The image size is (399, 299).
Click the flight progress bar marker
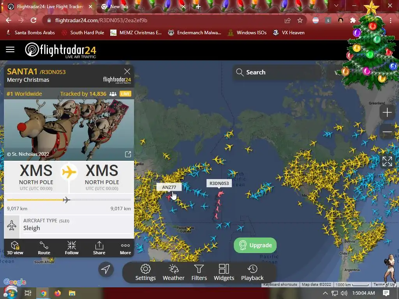point(66,200)
